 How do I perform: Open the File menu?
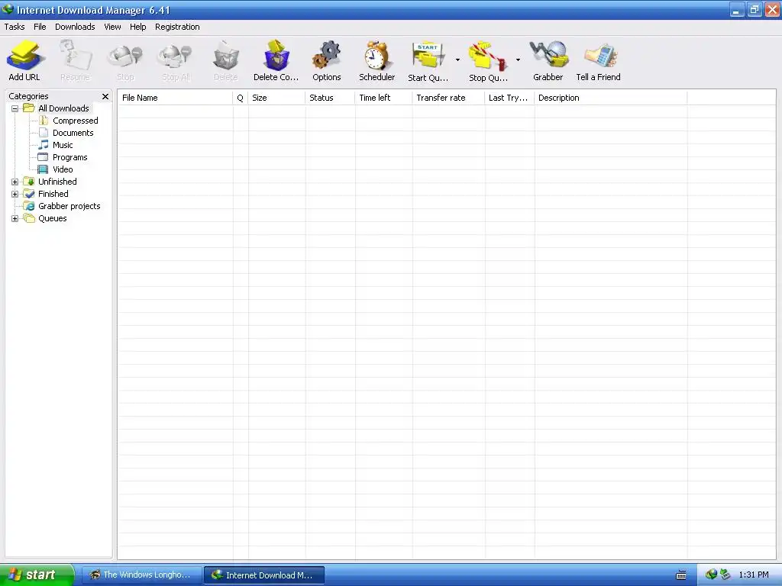pos(40,27)
